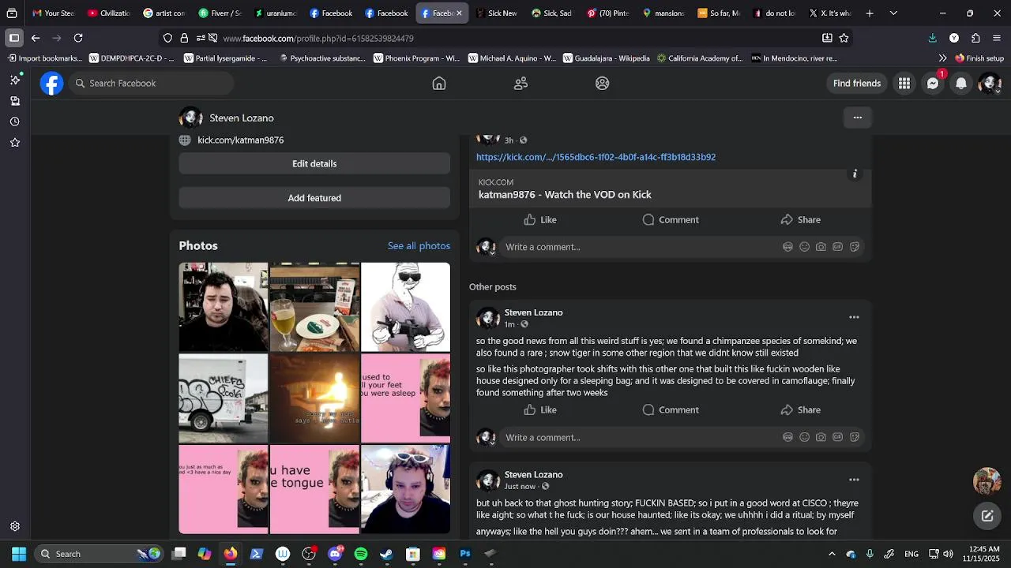Open the beer glass and plate photo

click(314, 307)
